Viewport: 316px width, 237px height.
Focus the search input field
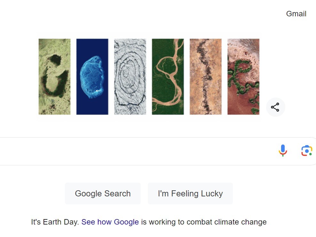(138, 151)
